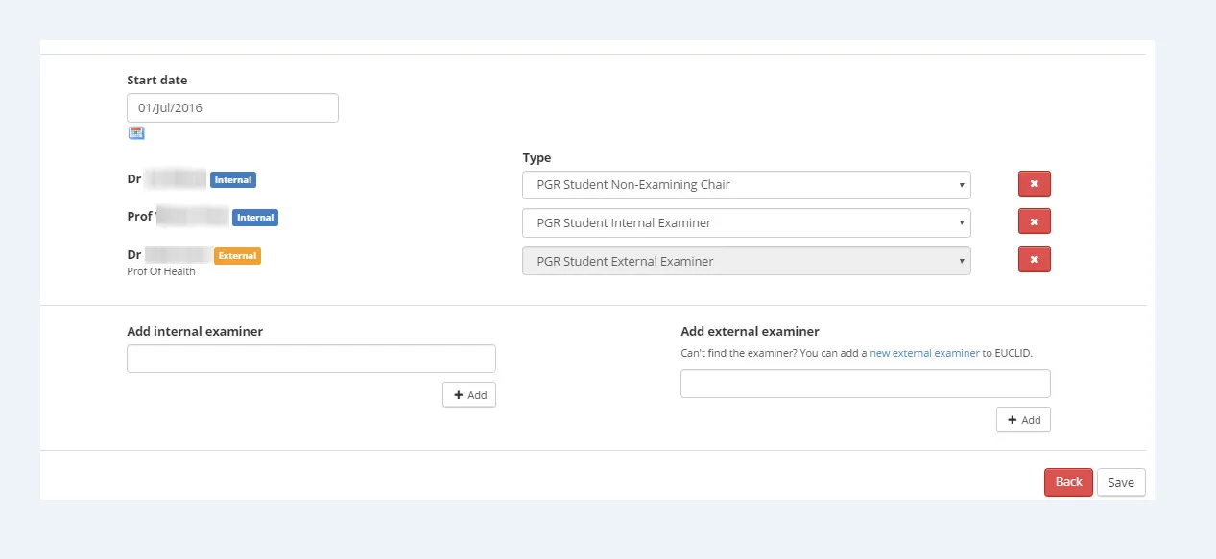Click the Start date label
This screenshot has height=559, width=1216.
(156, 80)
